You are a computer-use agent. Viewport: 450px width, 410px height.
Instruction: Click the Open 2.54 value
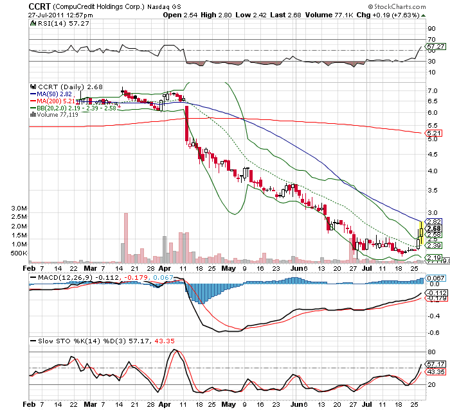180,15
